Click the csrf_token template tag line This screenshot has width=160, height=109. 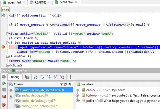point(24,38)
